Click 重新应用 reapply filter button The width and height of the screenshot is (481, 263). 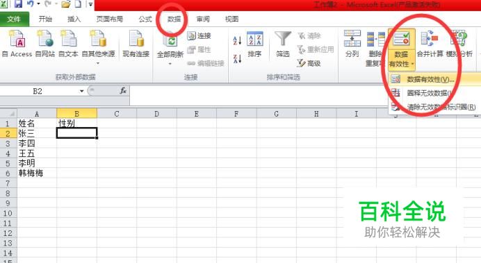point(316,49)
